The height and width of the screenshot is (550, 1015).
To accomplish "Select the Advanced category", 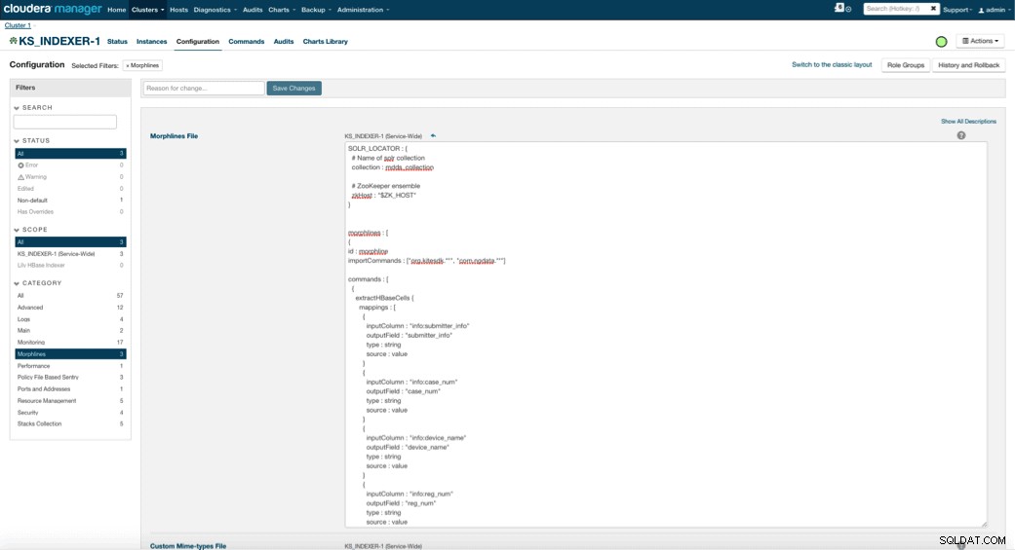I will coord(70,307).
